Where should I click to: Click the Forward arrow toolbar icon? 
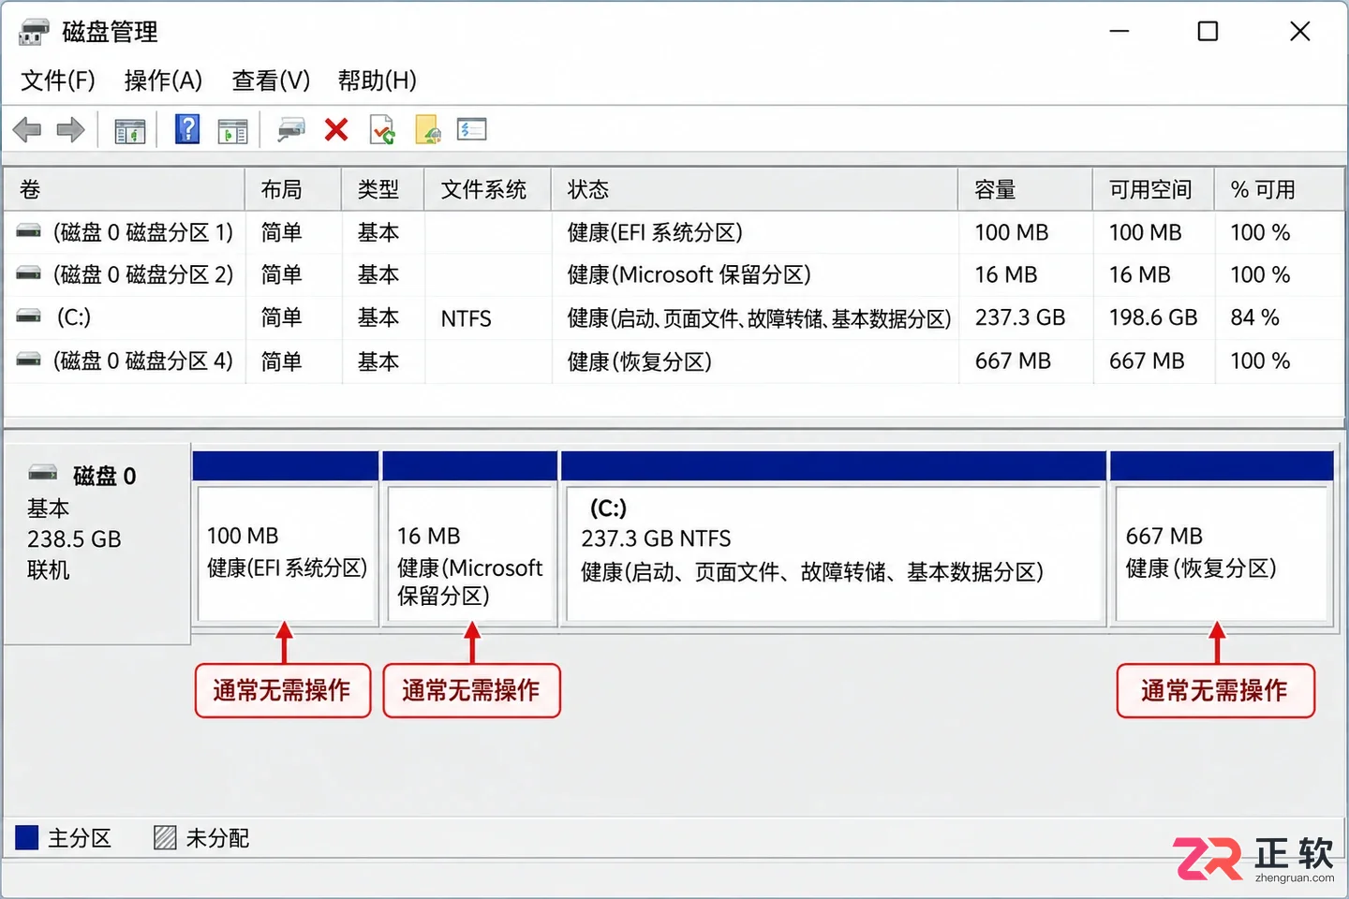tap(70, 130)
